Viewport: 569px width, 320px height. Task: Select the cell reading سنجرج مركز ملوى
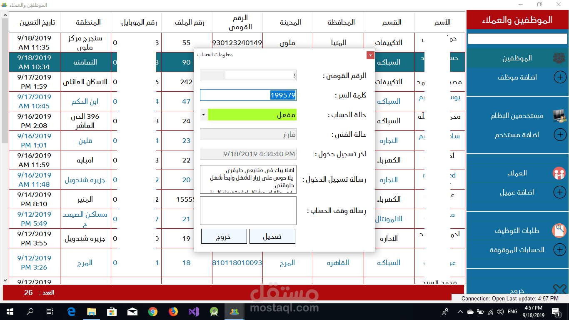(86, 42)
